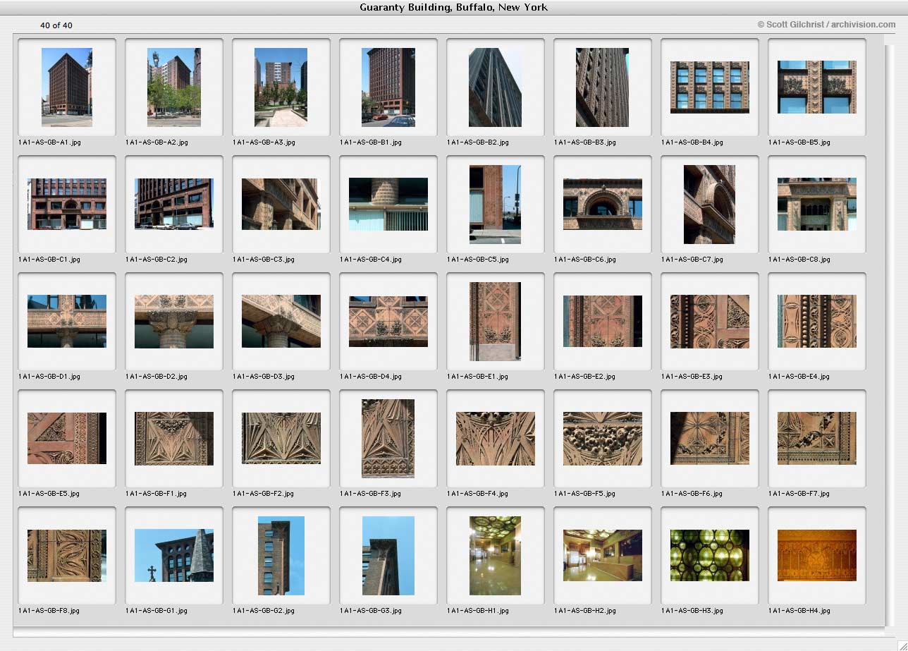908x651 pixels.
Task: Open thumbnail 1A1-AS-GB-E1.jpg
Action: 496,322
